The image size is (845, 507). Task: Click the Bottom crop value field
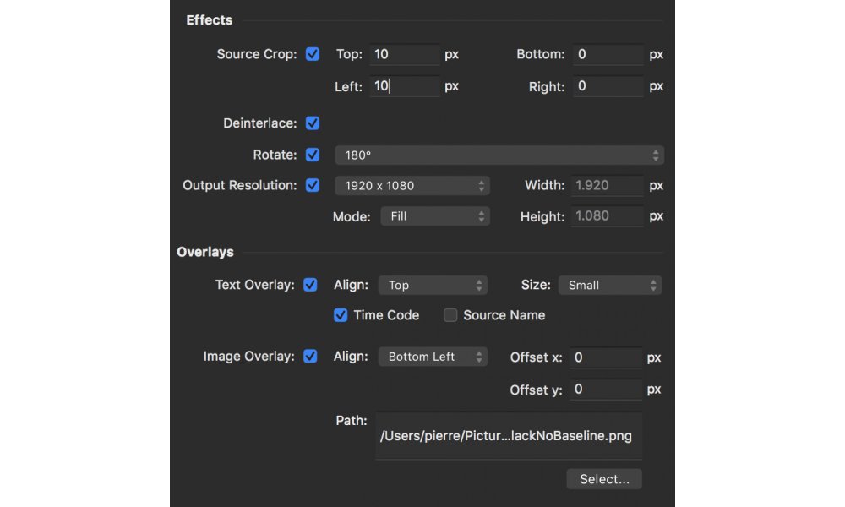608,54
